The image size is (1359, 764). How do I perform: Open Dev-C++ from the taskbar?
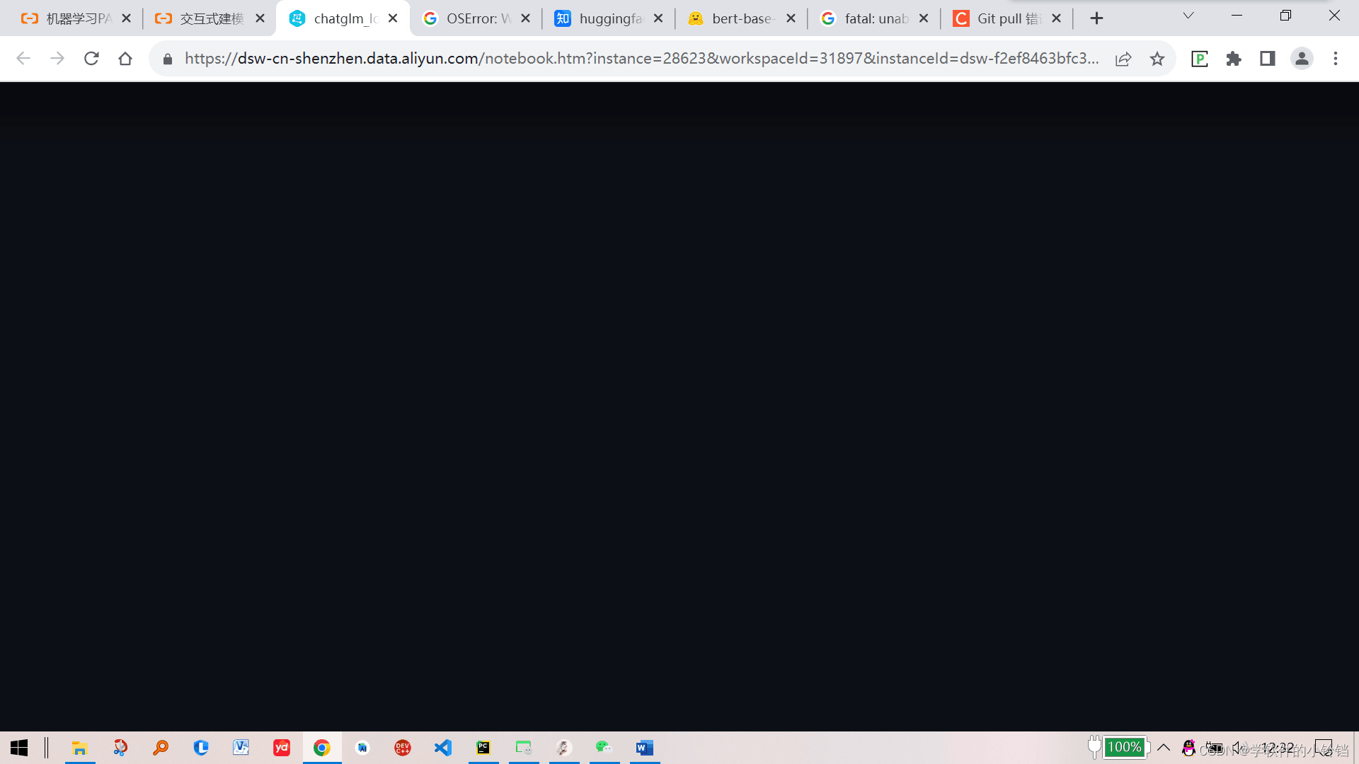(x=403, y=748)
